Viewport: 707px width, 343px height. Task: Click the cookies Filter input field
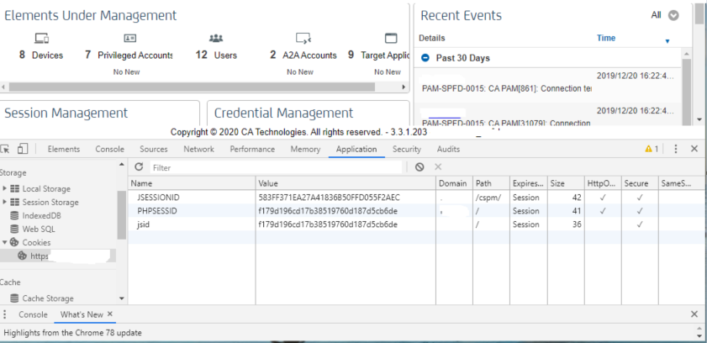pyautogui.click(x=277, y=167)
